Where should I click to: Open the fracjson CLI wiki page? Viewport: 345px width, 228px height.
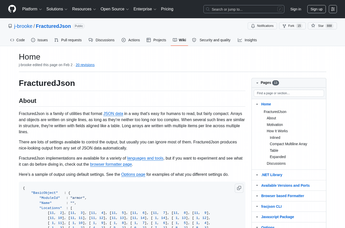[271, 206]
